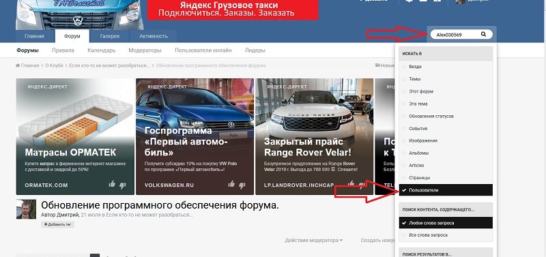This screenshot has width=546, height=257.
Task: Click the 'Яндекс Грузовое такси' banner
Action: pyautogui.click(x=233, y=10)
